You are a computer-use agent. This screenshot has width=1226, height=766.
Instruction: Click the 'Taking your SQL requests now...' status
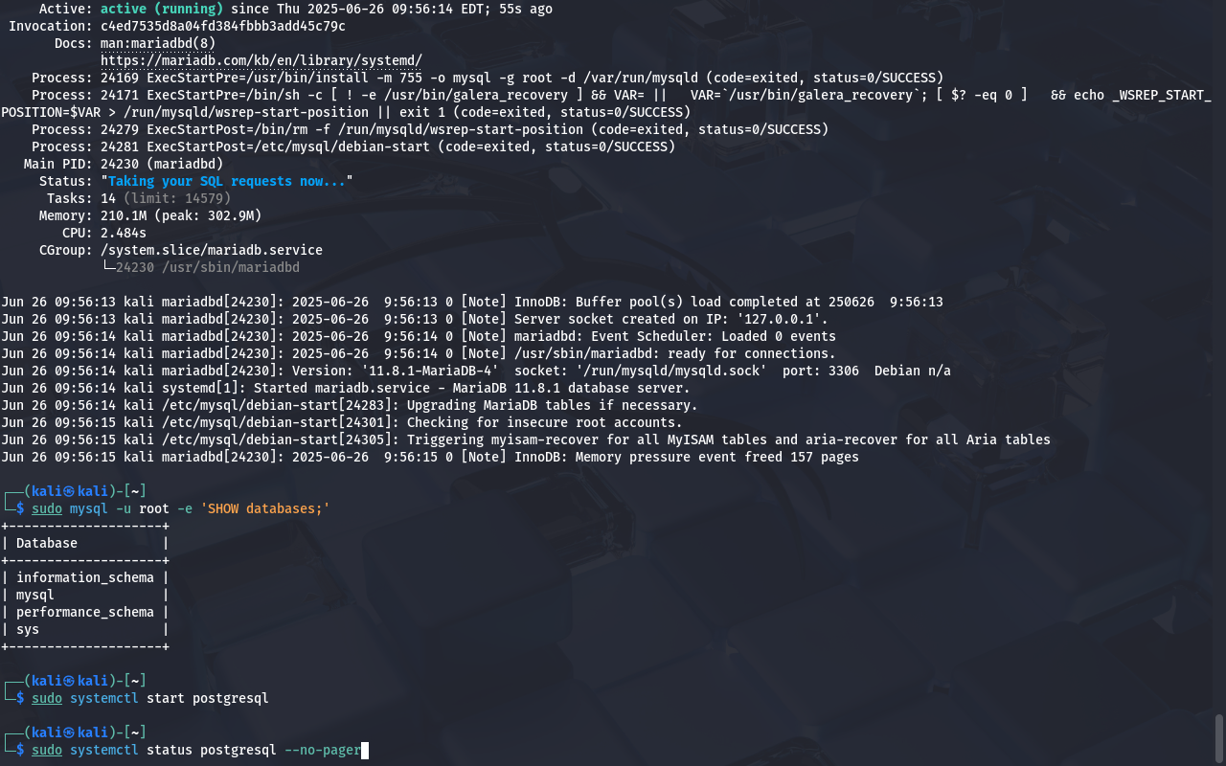tap(227, 181)
